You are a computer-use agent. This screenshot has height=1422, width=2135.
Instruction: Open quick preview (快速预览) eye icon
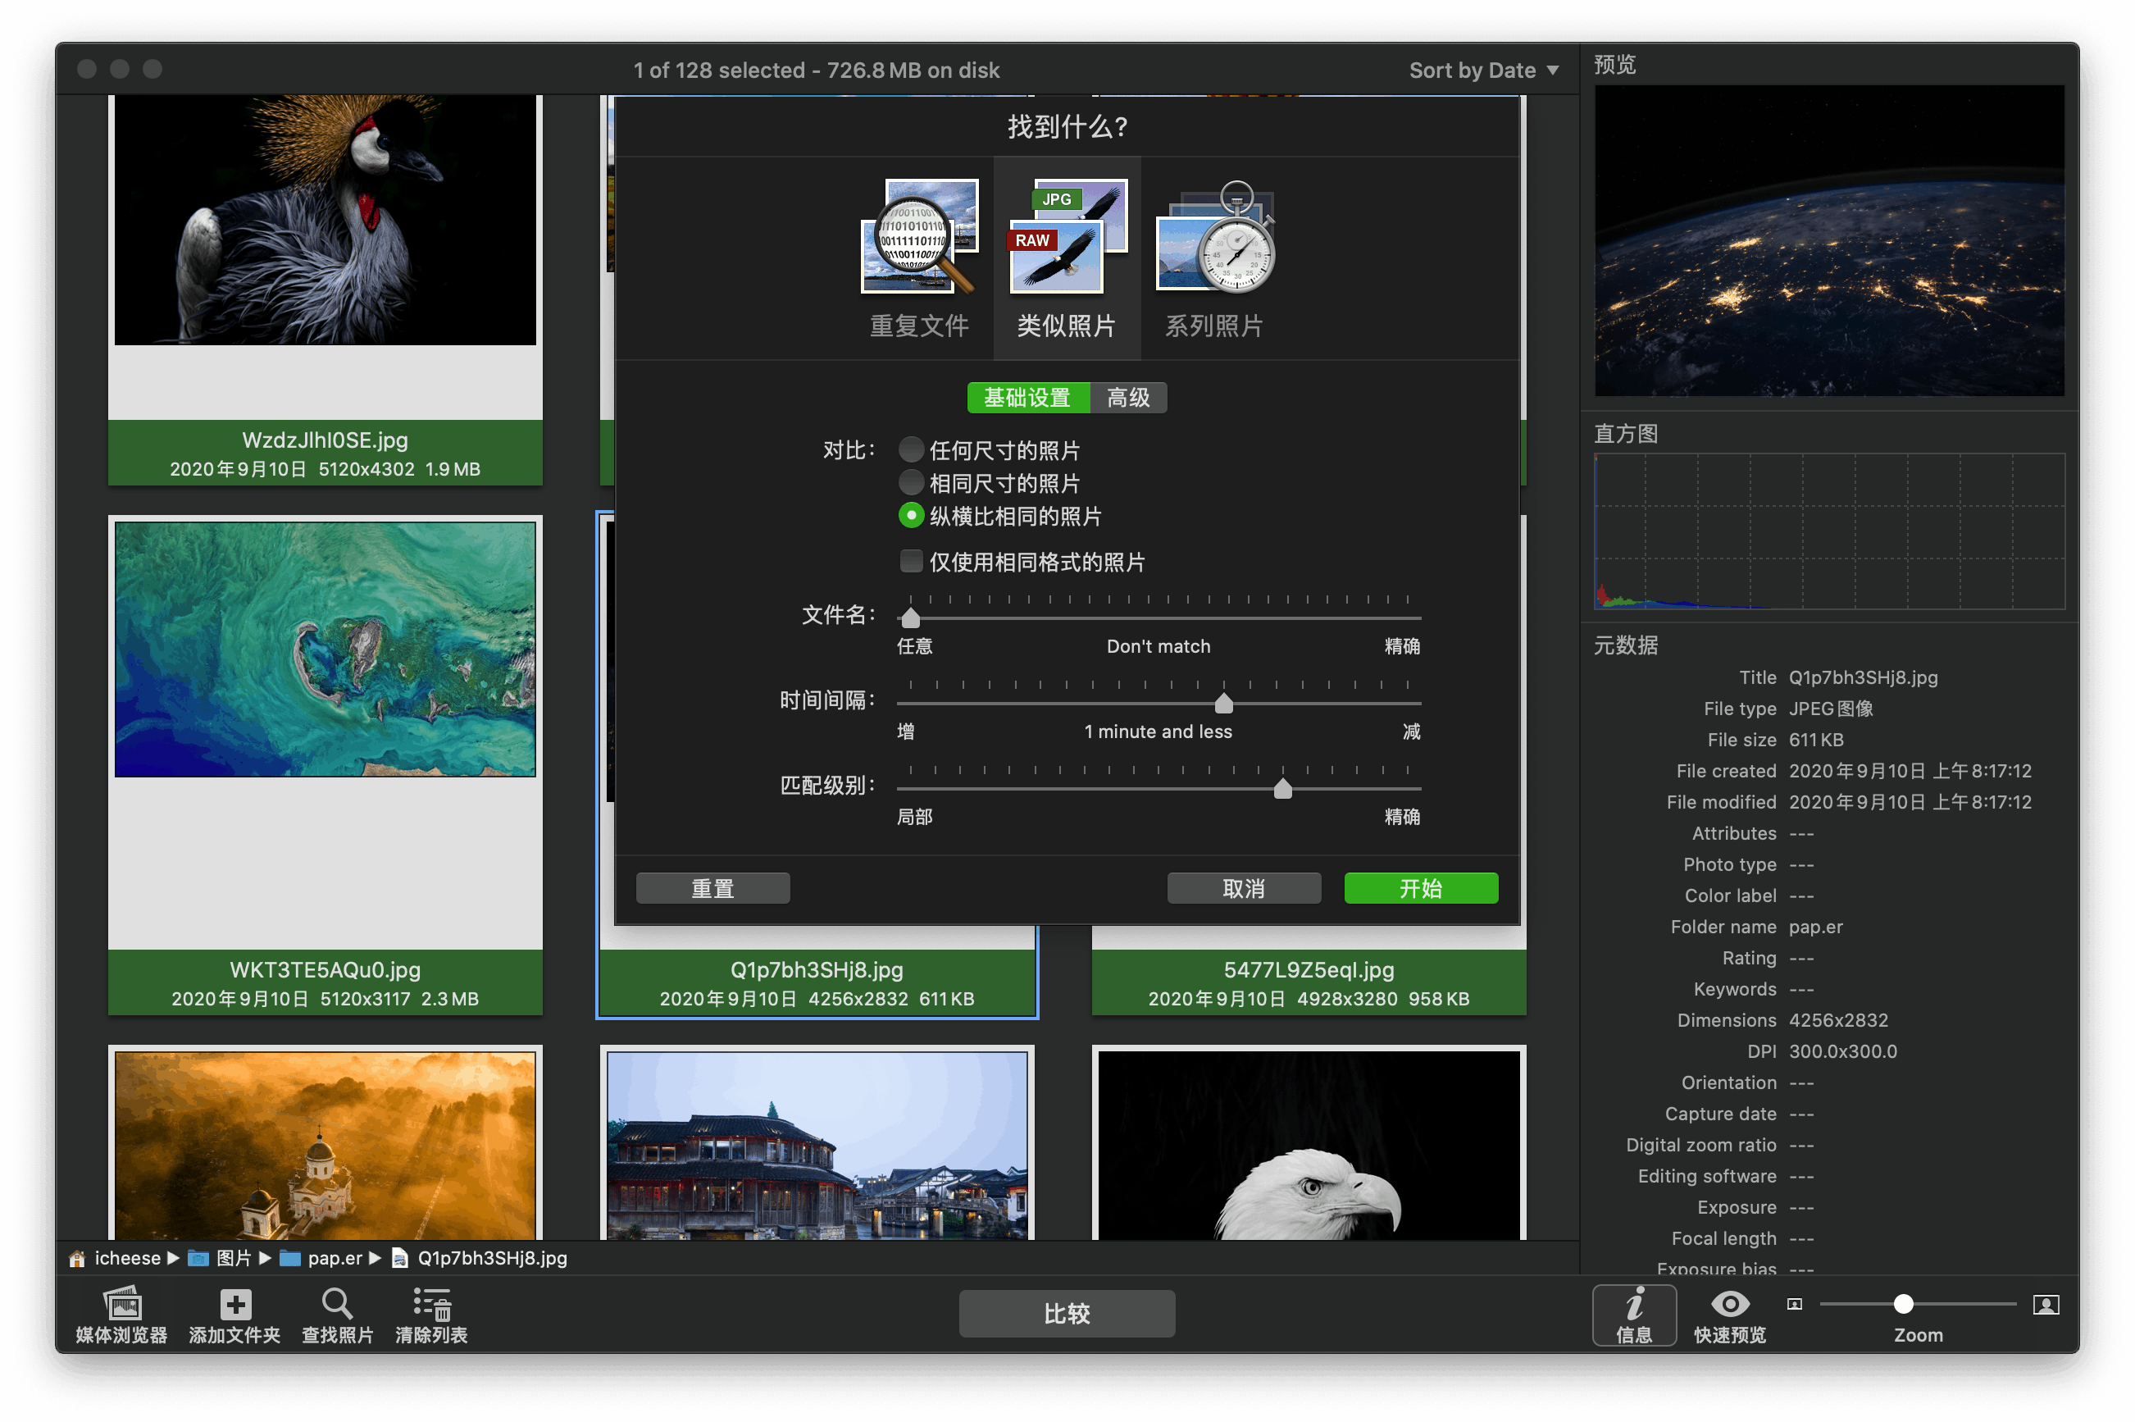1730,1304
